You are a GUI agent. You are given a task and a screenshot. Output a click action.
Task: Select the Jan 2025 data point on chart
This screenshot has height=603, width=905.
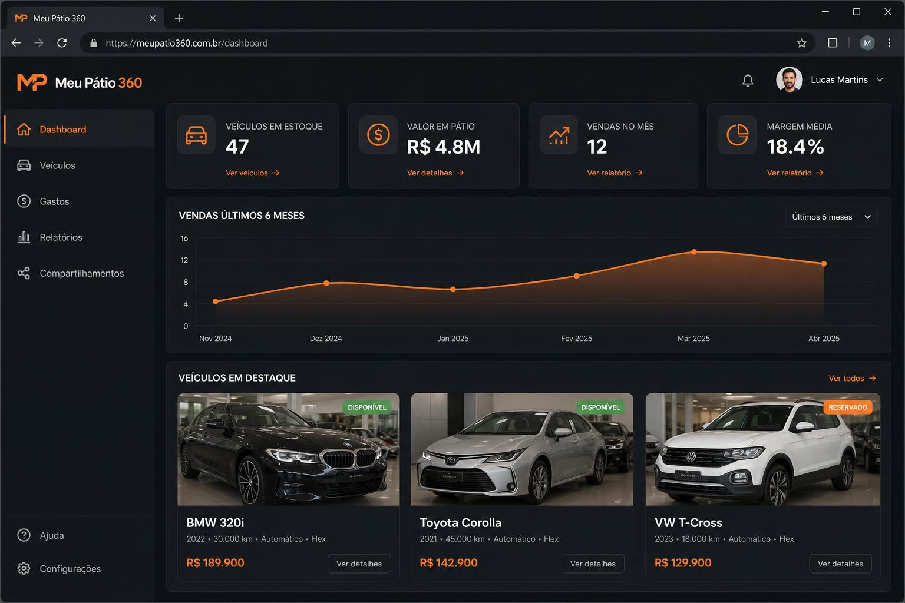point(453,290)
